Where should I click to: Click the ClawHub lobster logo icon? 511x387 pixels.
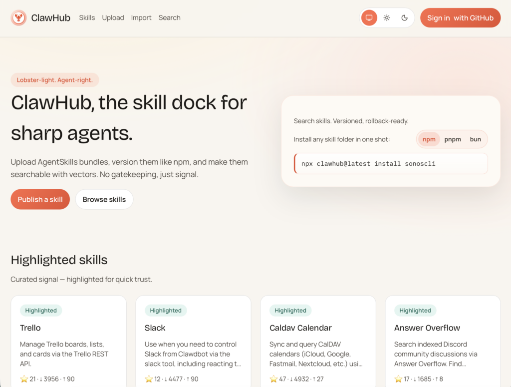tap(18, 17)
